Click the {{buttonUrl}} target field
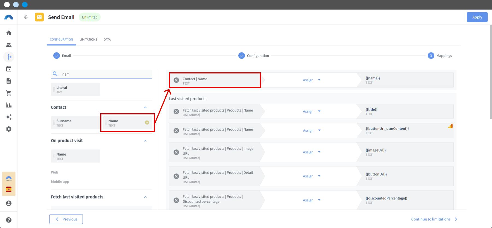The height and width of the screenshot is (228, 492). point(405,176)
